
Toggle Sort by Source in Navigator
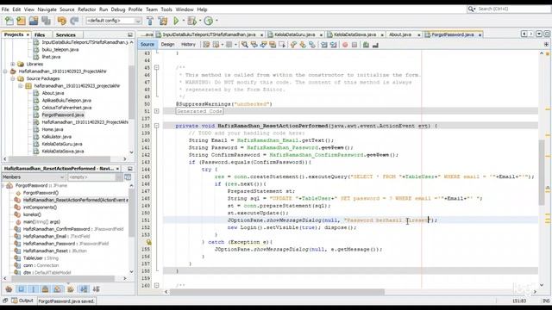96,289
